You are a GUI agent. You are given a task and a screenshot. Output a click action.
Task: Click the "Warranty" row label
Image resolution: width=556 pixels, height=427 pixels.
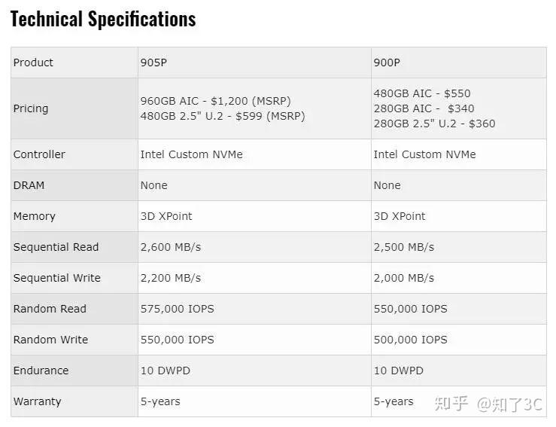pyautogui.click(x=37, y=401)
